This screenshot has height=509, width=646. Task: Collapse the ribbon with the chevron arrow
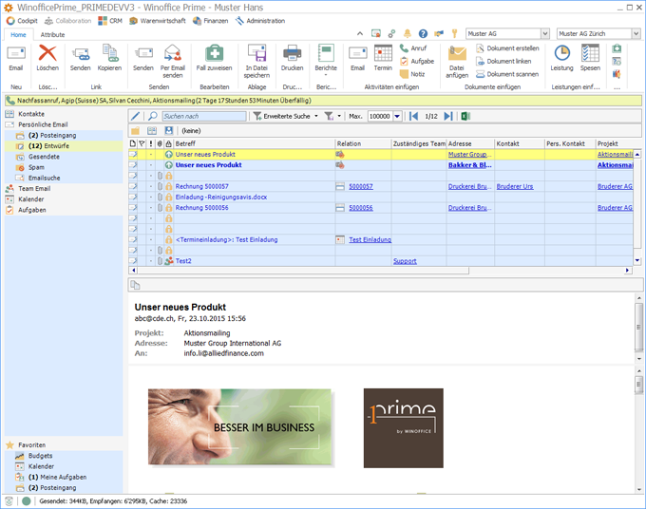click(x=360, y=34)
